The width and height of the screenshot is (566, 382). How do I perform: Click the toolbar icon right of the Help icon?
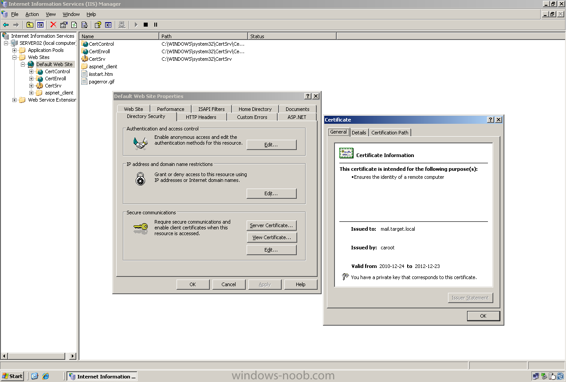[x=108, y=25]
